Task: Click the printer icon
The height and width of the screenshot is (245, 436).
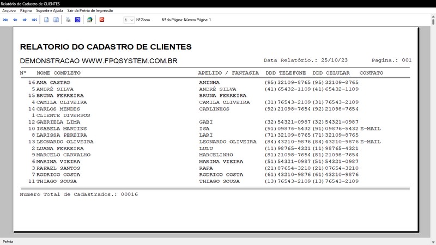Action: point(68,20)
